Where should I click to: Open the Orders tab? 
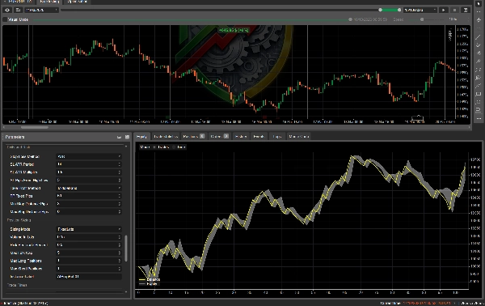point(219,136)
